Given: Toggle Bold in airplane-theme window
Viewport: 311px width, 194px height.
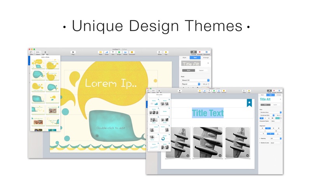Looking at the screenshot, I should (x=262, y=118).
